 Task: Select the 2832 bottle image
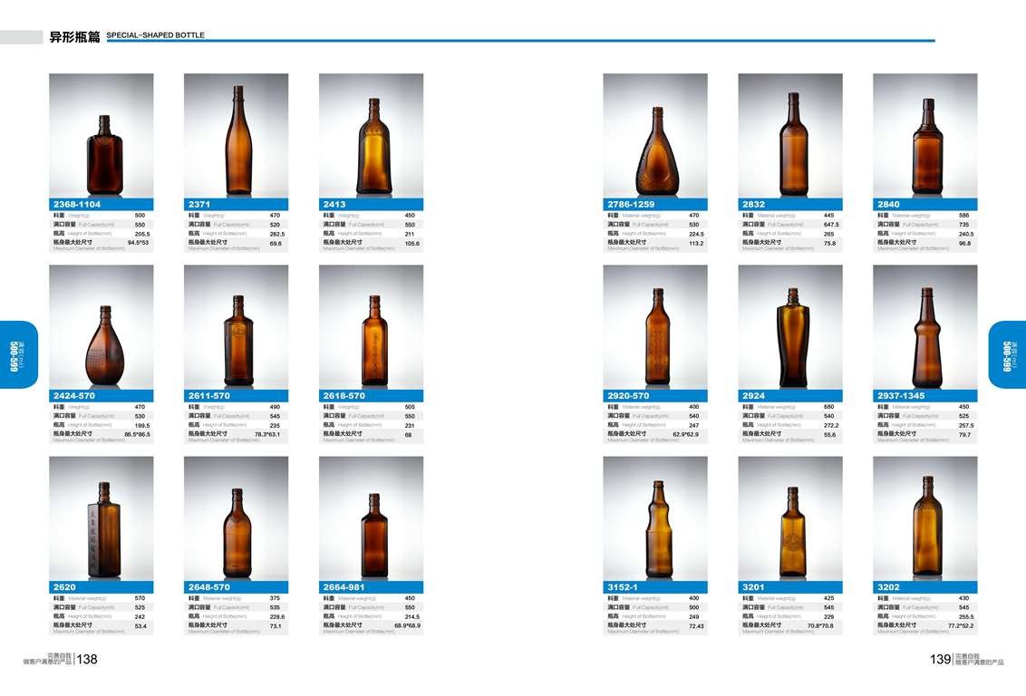point(790,135)
